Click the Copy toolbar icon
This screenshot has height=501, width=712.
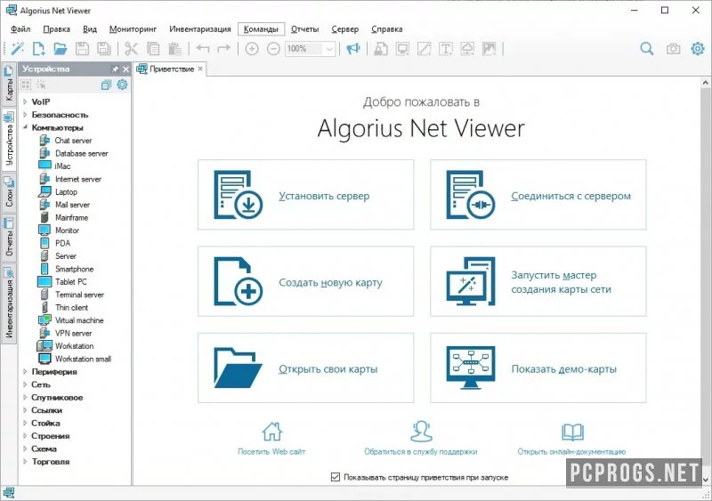[x=153, y=49]
